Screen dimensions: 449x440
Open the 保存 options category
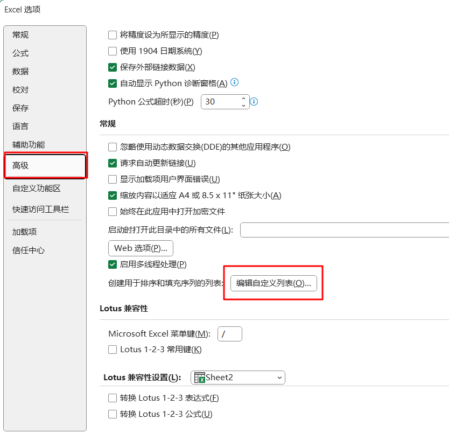coord(20,108)
